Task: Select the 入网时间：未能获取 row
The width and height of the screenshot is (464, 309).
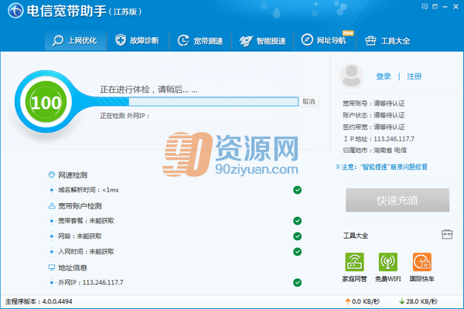Action: click(x=176, y=252)
